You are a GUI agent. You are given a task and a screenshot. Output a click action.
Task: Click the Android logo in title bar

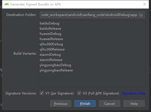click(7, 4)
